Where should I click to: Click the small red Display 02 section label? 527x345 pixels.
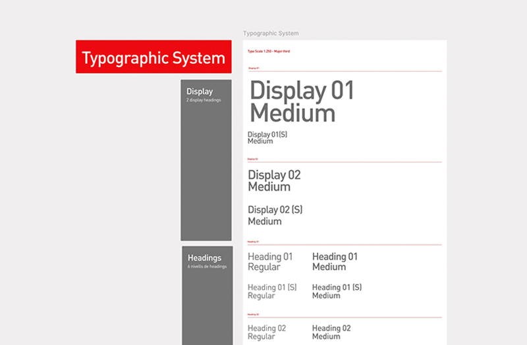click(253, 159)
